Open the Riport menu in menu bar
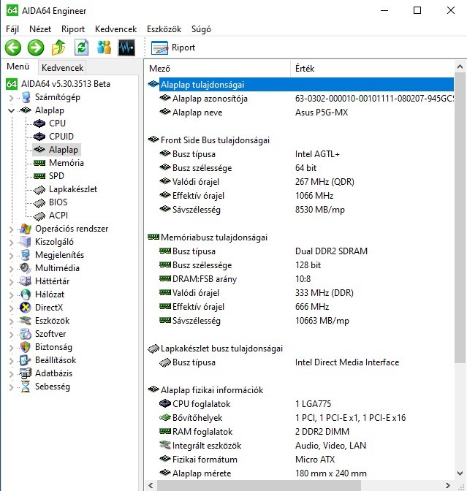The width and height of the screenshot is (467, 491). coord(73,29)
